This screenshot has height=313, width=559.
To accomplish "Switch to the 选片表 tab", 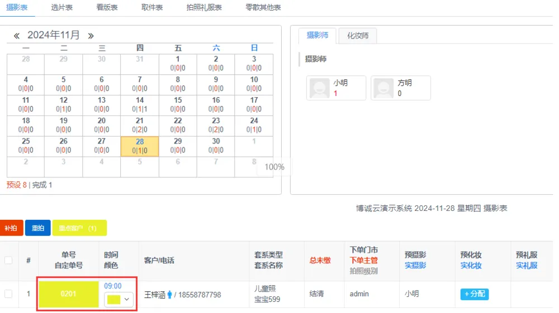I will point(61,8).
